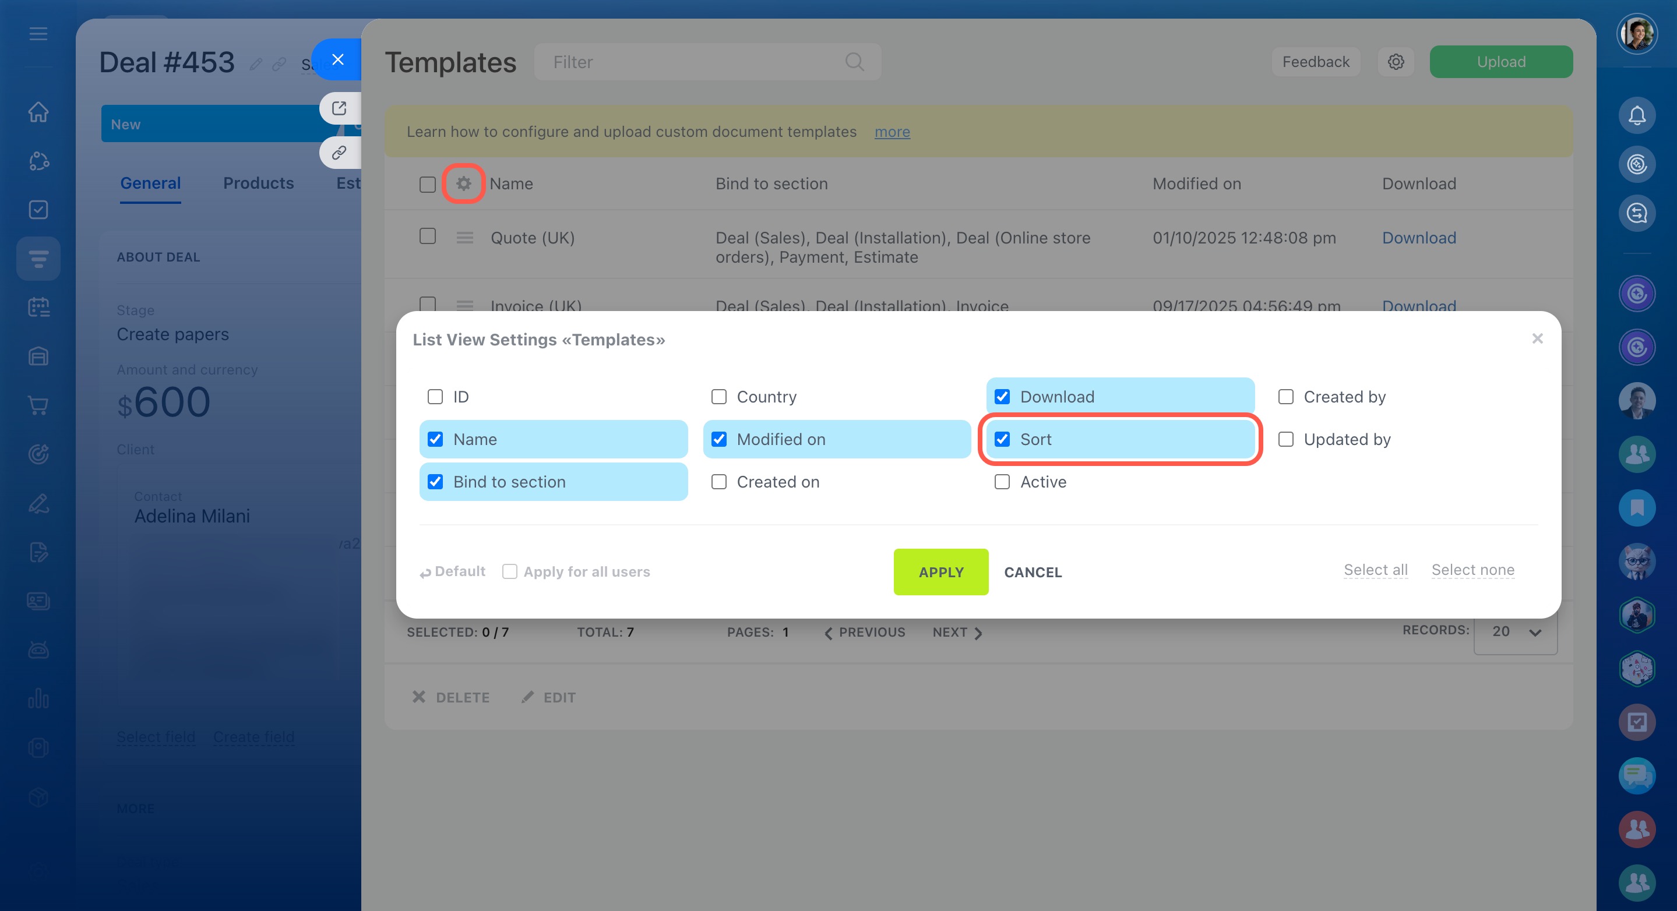Click the home icon in sidebar
1677x911 pixels.
point(38,112)
